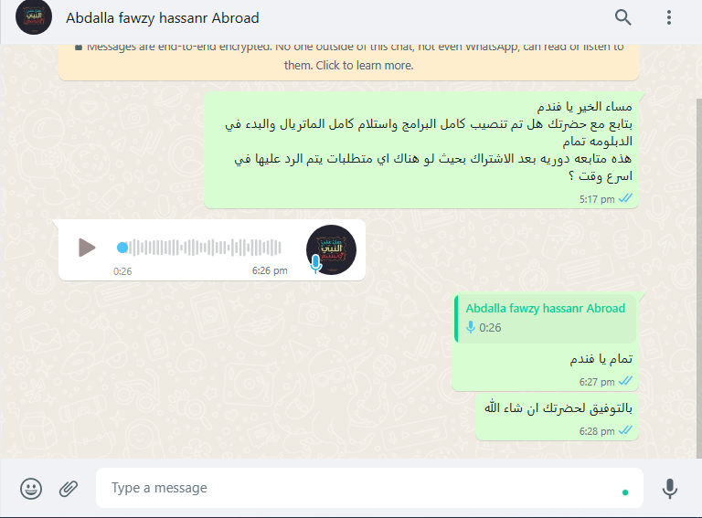702x518 pixels.
Task: Click the contact profile picture in header
Action: point(34,17)
